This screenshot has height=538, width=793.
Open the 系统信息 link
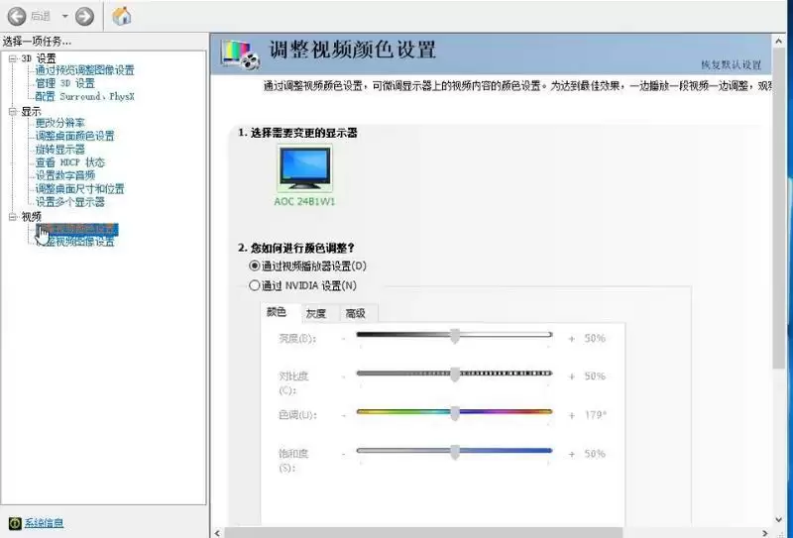point(44,523)
